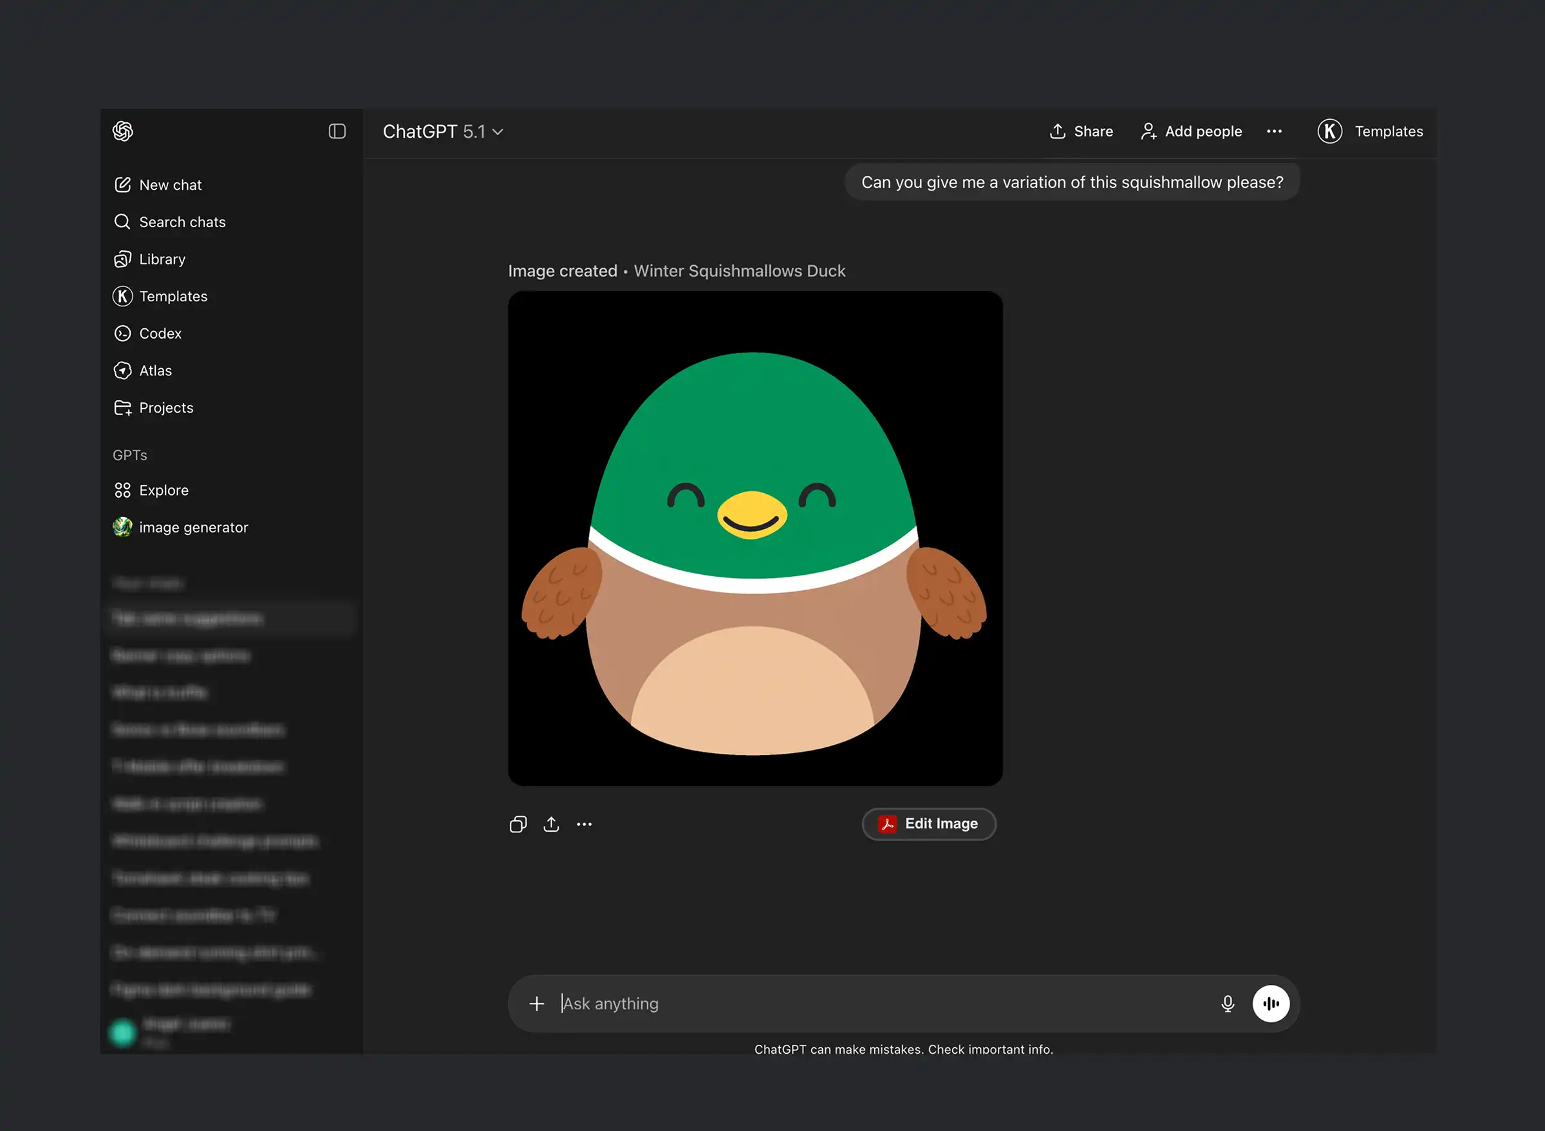Start voice mode with the waveform button
Viewport: 1545px width, 1131px height.
pyautogui.click(x=1271, y=1004)
